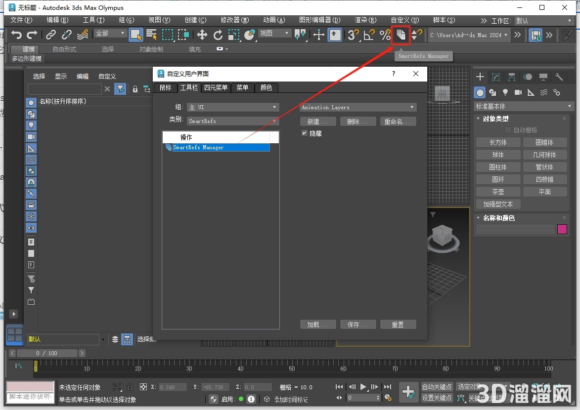The height and width of the screenshot is (410, 580).
Task: Select the Rotate tool
Action: pos(218,35)
